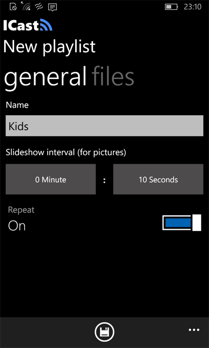Screen dimensions: 209x348
Task: Save the playlist with the floppy disk icon
Action: pos(104,332)
